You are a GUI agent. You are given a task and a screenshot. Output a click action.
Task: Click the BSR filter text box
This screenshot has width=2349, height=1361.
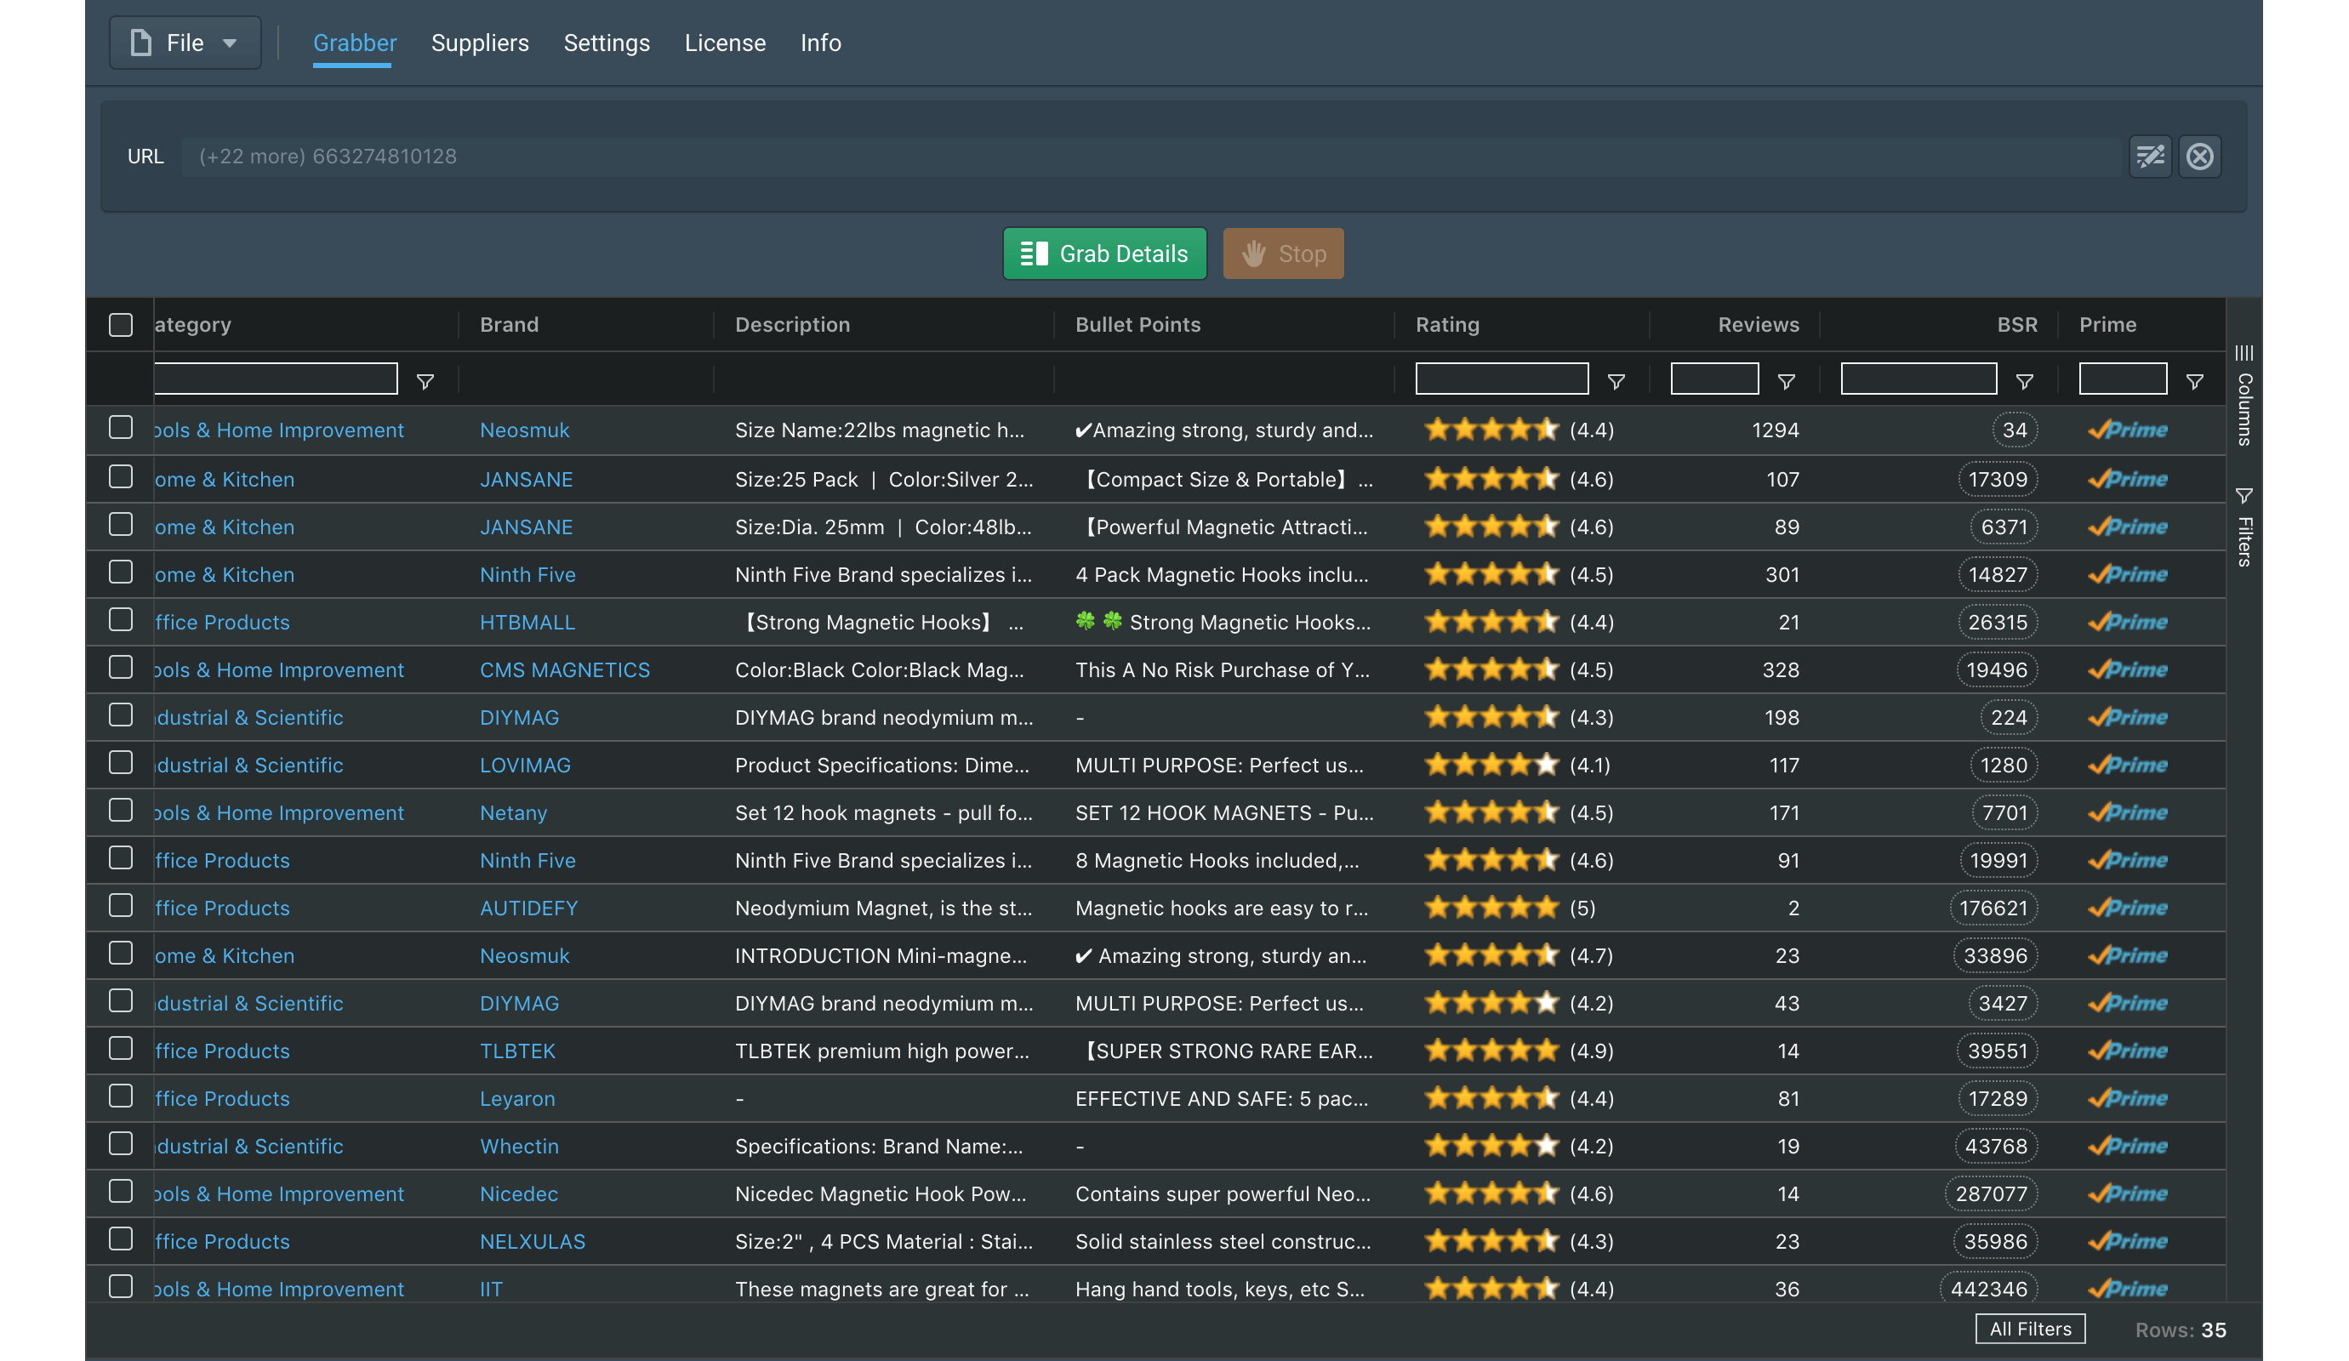pyautogui.click(x=1919, y=379)
